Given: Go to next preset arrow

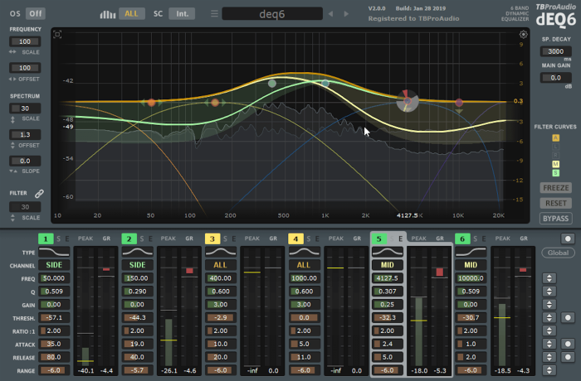Looking at the screenshot, I should point(346,14).
